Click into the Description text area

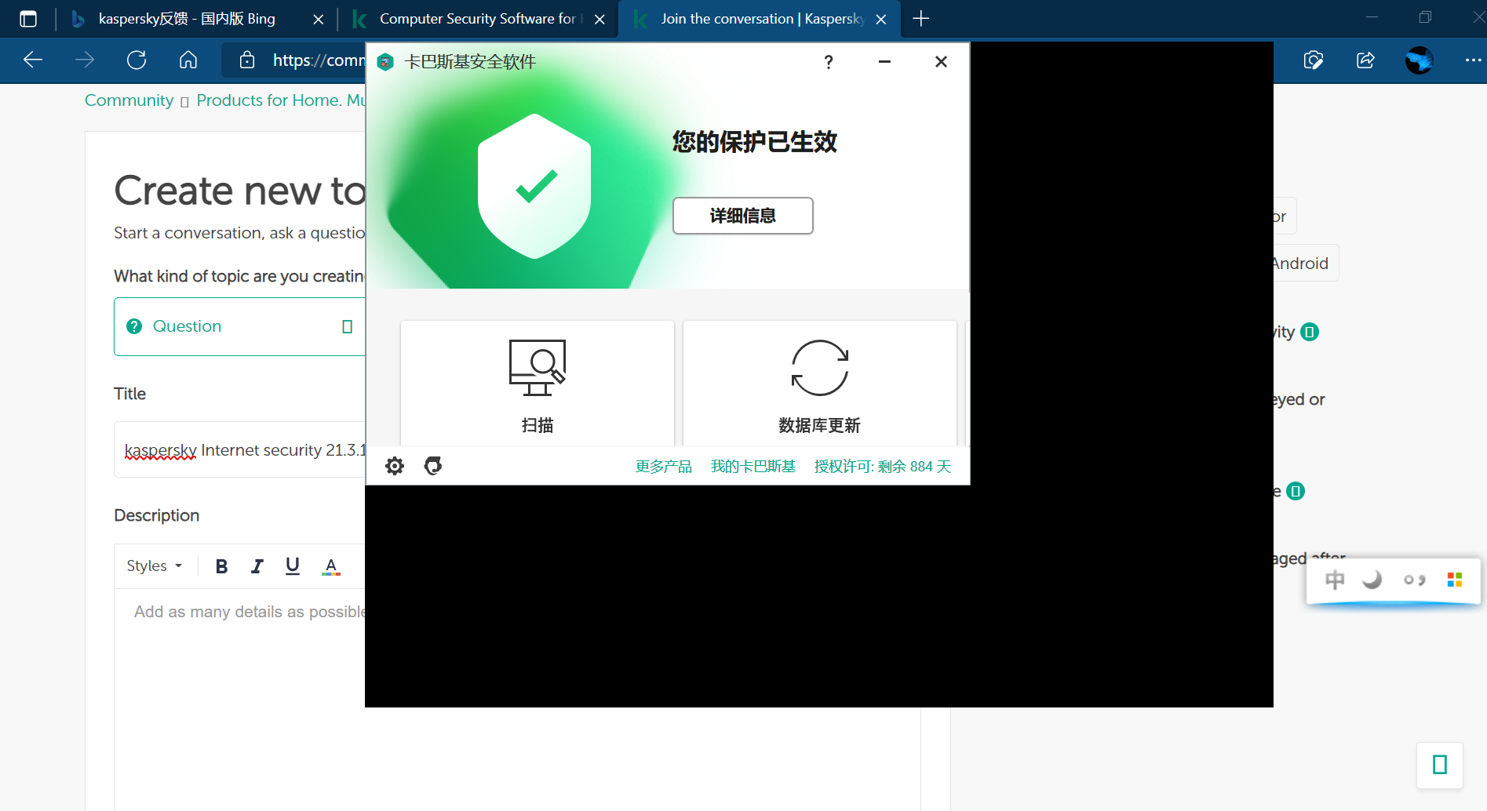240,698
